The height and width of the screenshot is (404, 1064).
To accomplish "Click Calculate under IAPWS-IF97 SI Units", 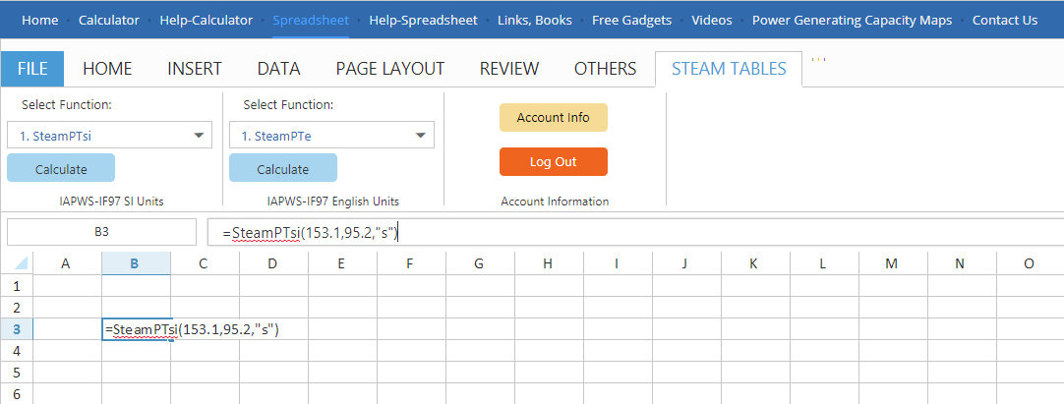I will click(61, 168).
